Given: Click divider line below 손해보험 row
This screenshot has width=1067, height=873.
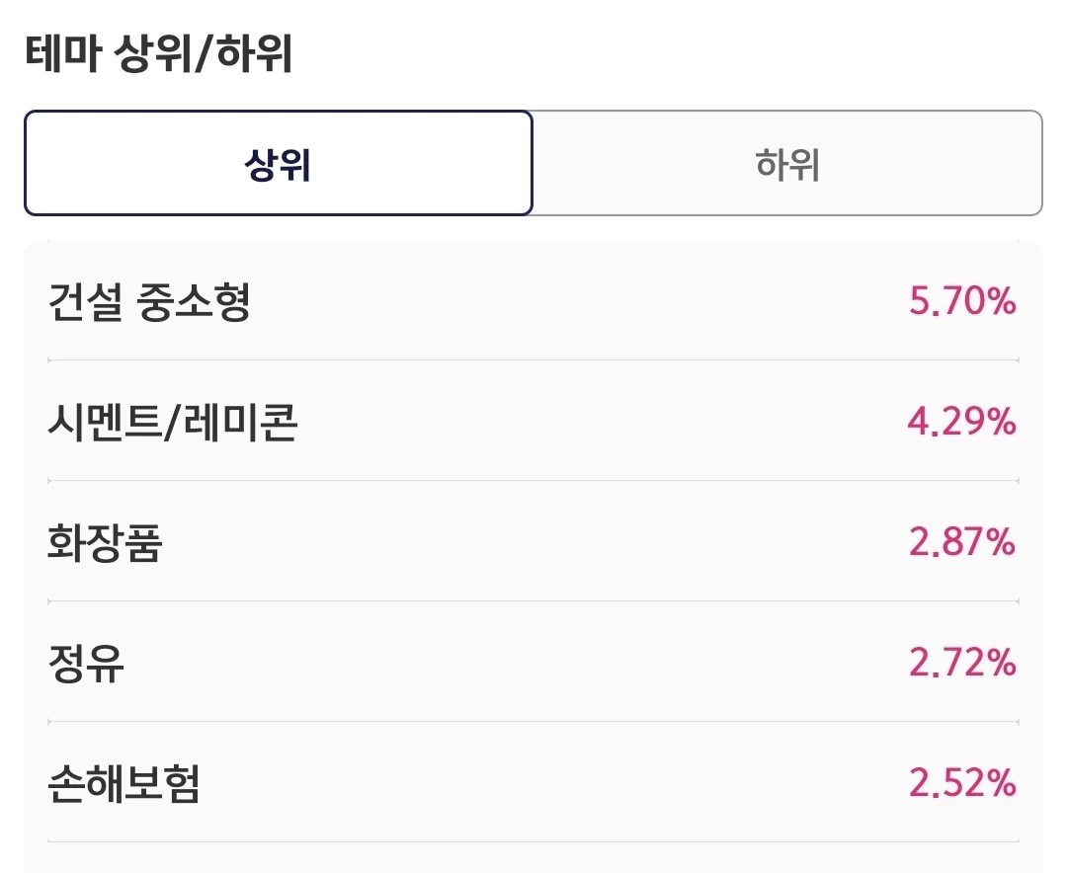Looking at the screenshot, I should [x=533, y=841].
